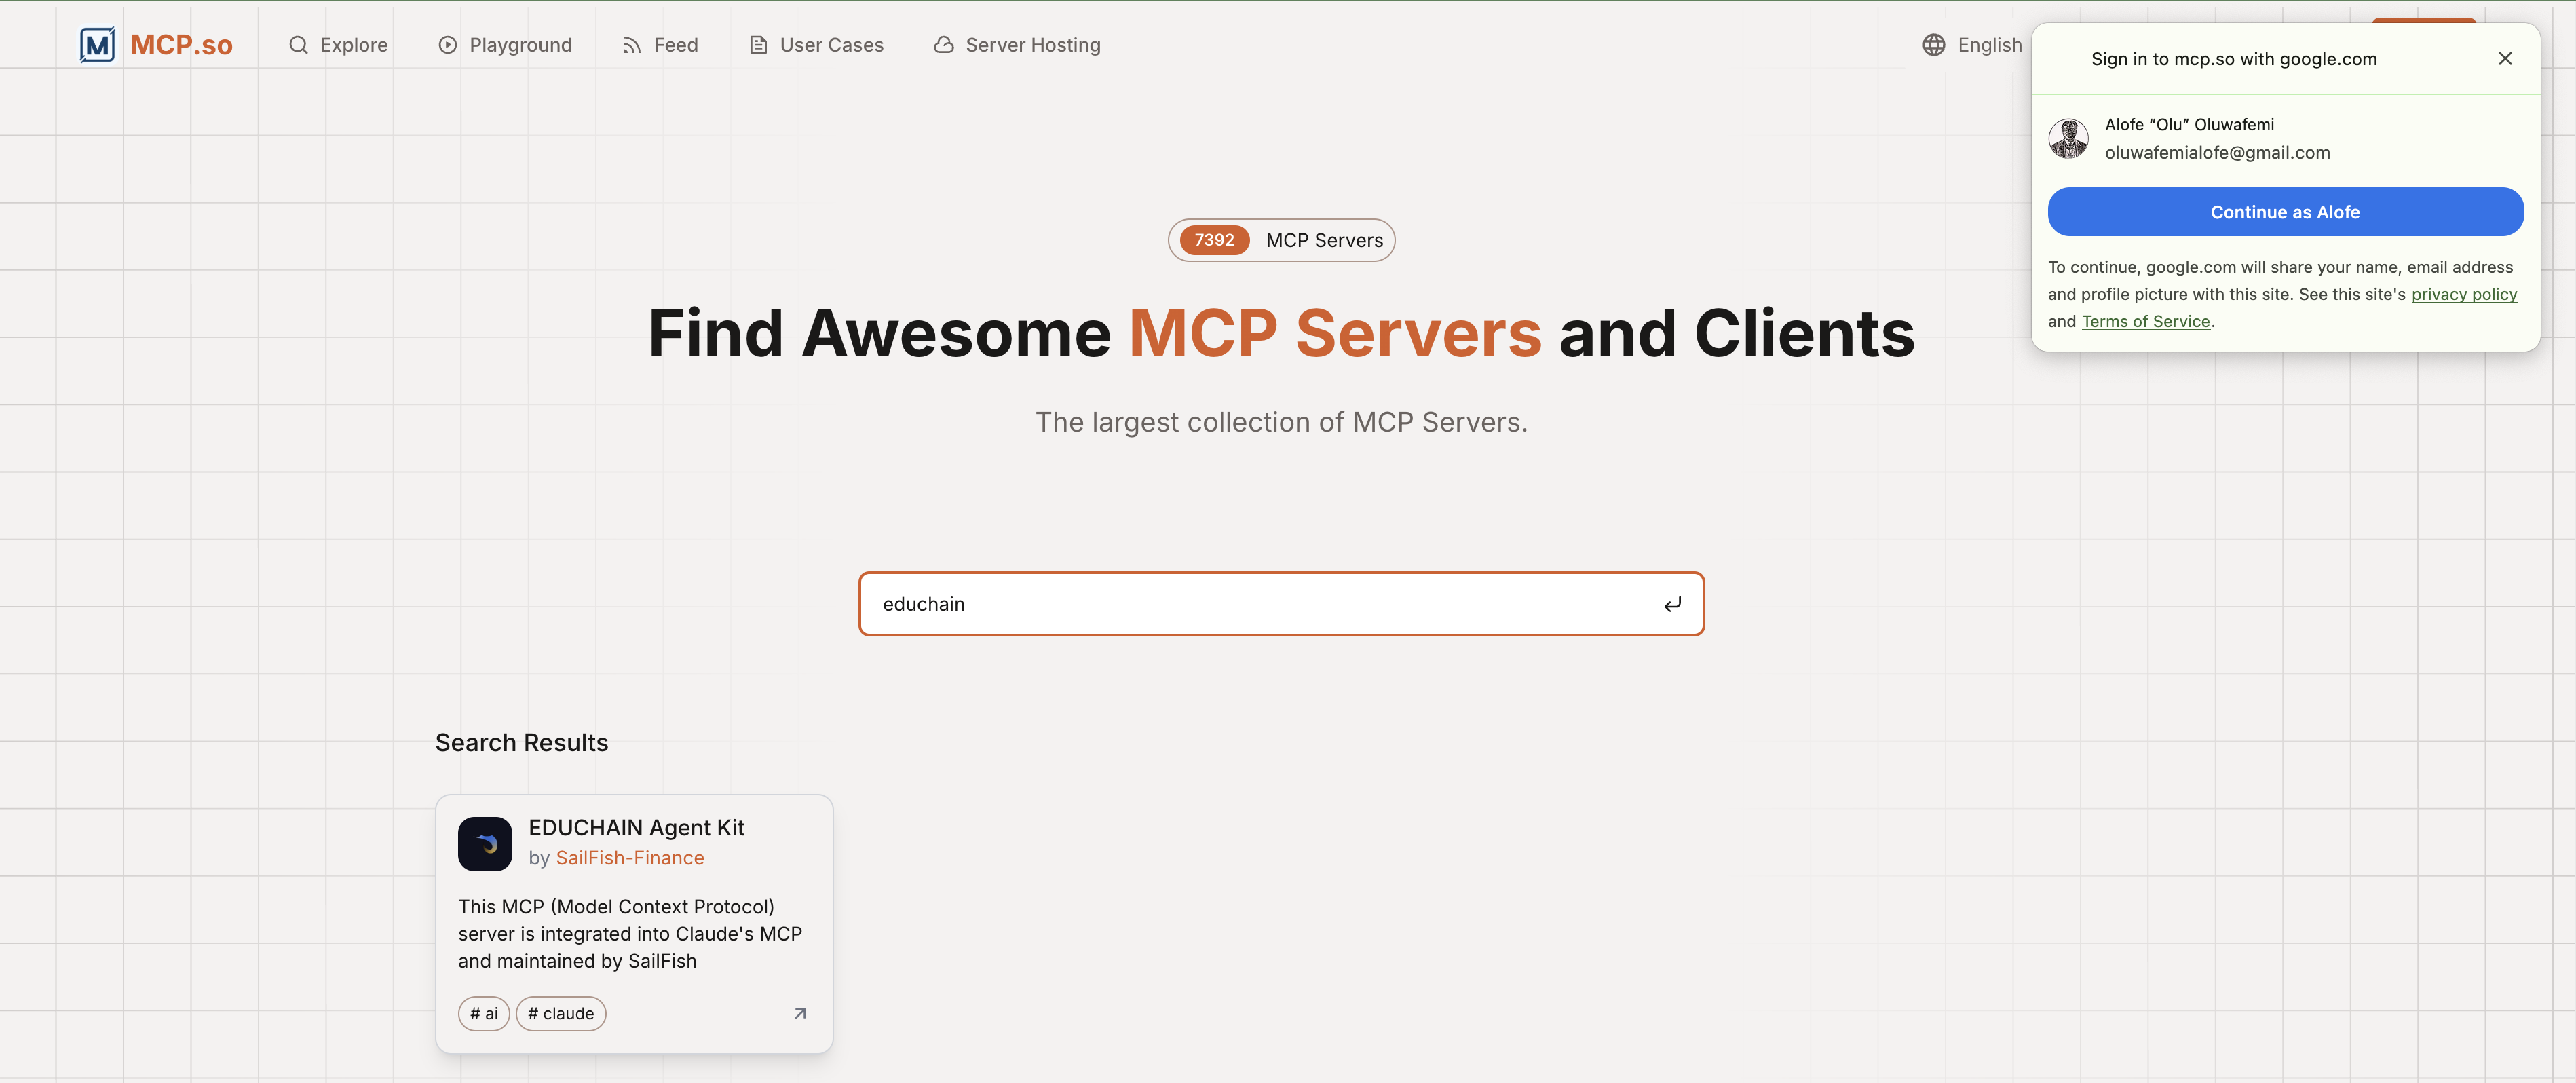
Task: Open the Terms of Service link
Action: click(x=2145, y=321)
